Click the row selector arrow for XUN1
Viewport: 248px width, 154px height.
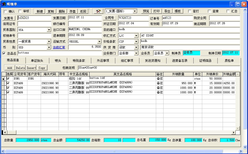[x=4, y=79]
